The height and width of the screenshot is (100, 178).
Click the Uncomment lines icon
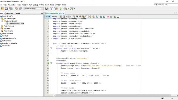[x=118, y=17]
